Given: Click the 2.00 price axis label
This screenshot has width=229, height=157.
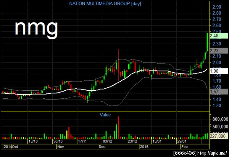Looking at the screenshot, I should (216, 62).
